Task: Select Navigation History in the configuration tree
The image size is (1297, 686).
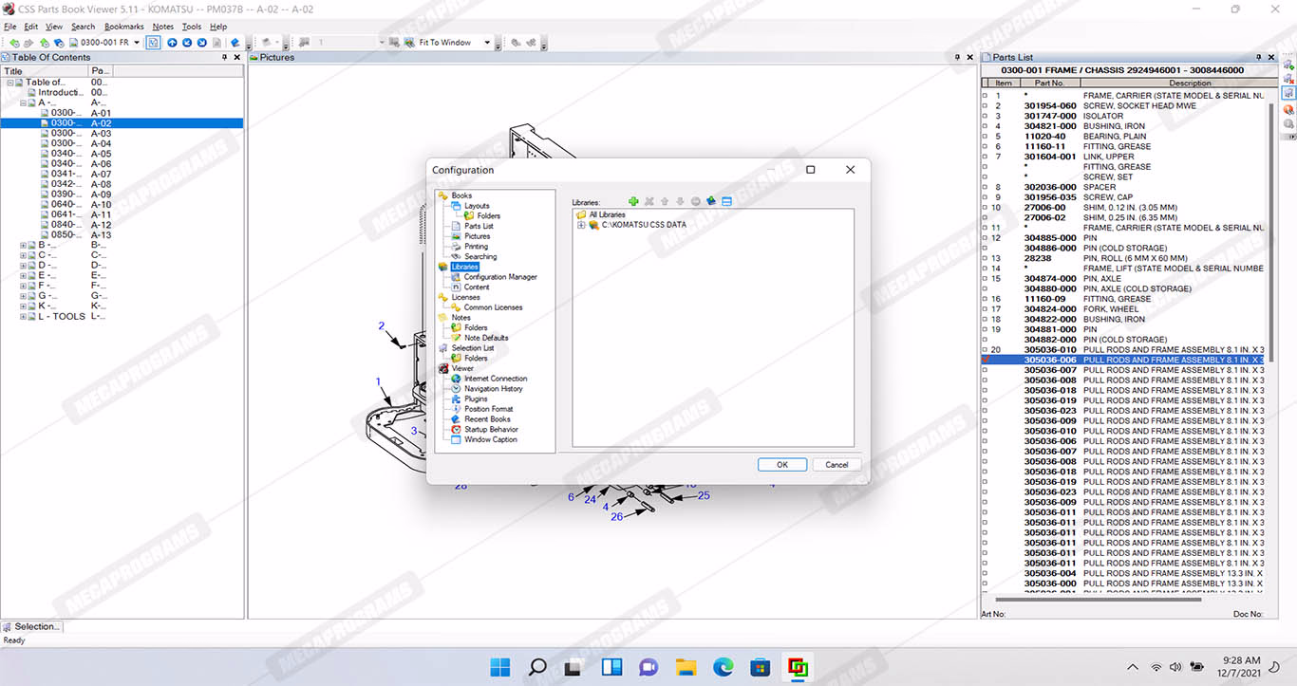Action: [x=493, y=389]
